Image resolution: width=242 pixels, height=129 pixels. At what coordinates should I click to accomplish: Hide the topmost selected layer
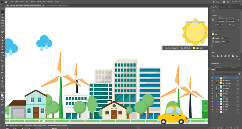[212, 78]
